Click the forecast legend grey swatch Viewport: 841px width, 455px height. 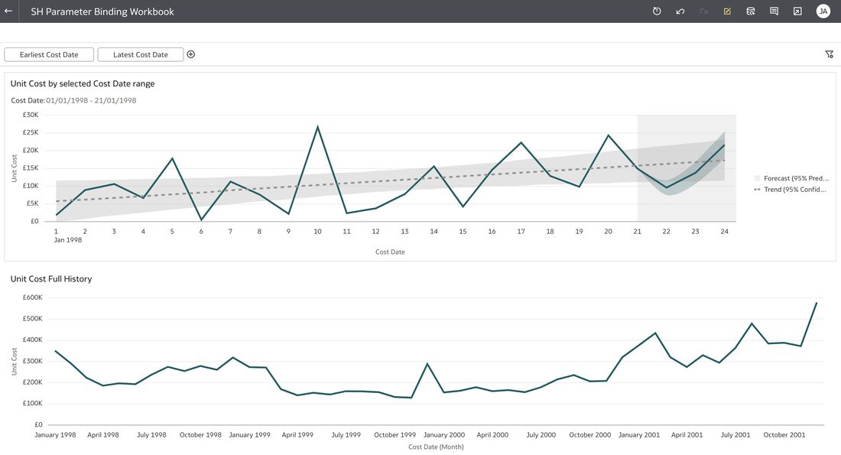point(757,178)
